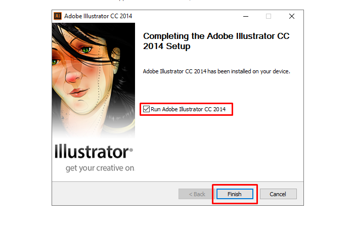
Task: Click the Illustrator wordmark logo
Action: pos(93,152)
